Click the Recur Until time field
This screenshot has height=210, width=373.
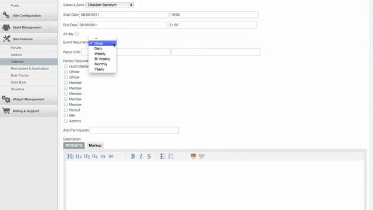216,52
